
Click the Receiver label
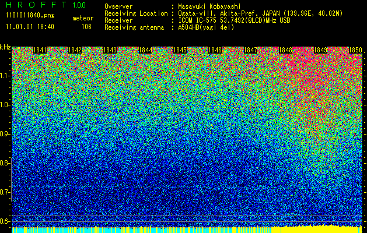118,20
